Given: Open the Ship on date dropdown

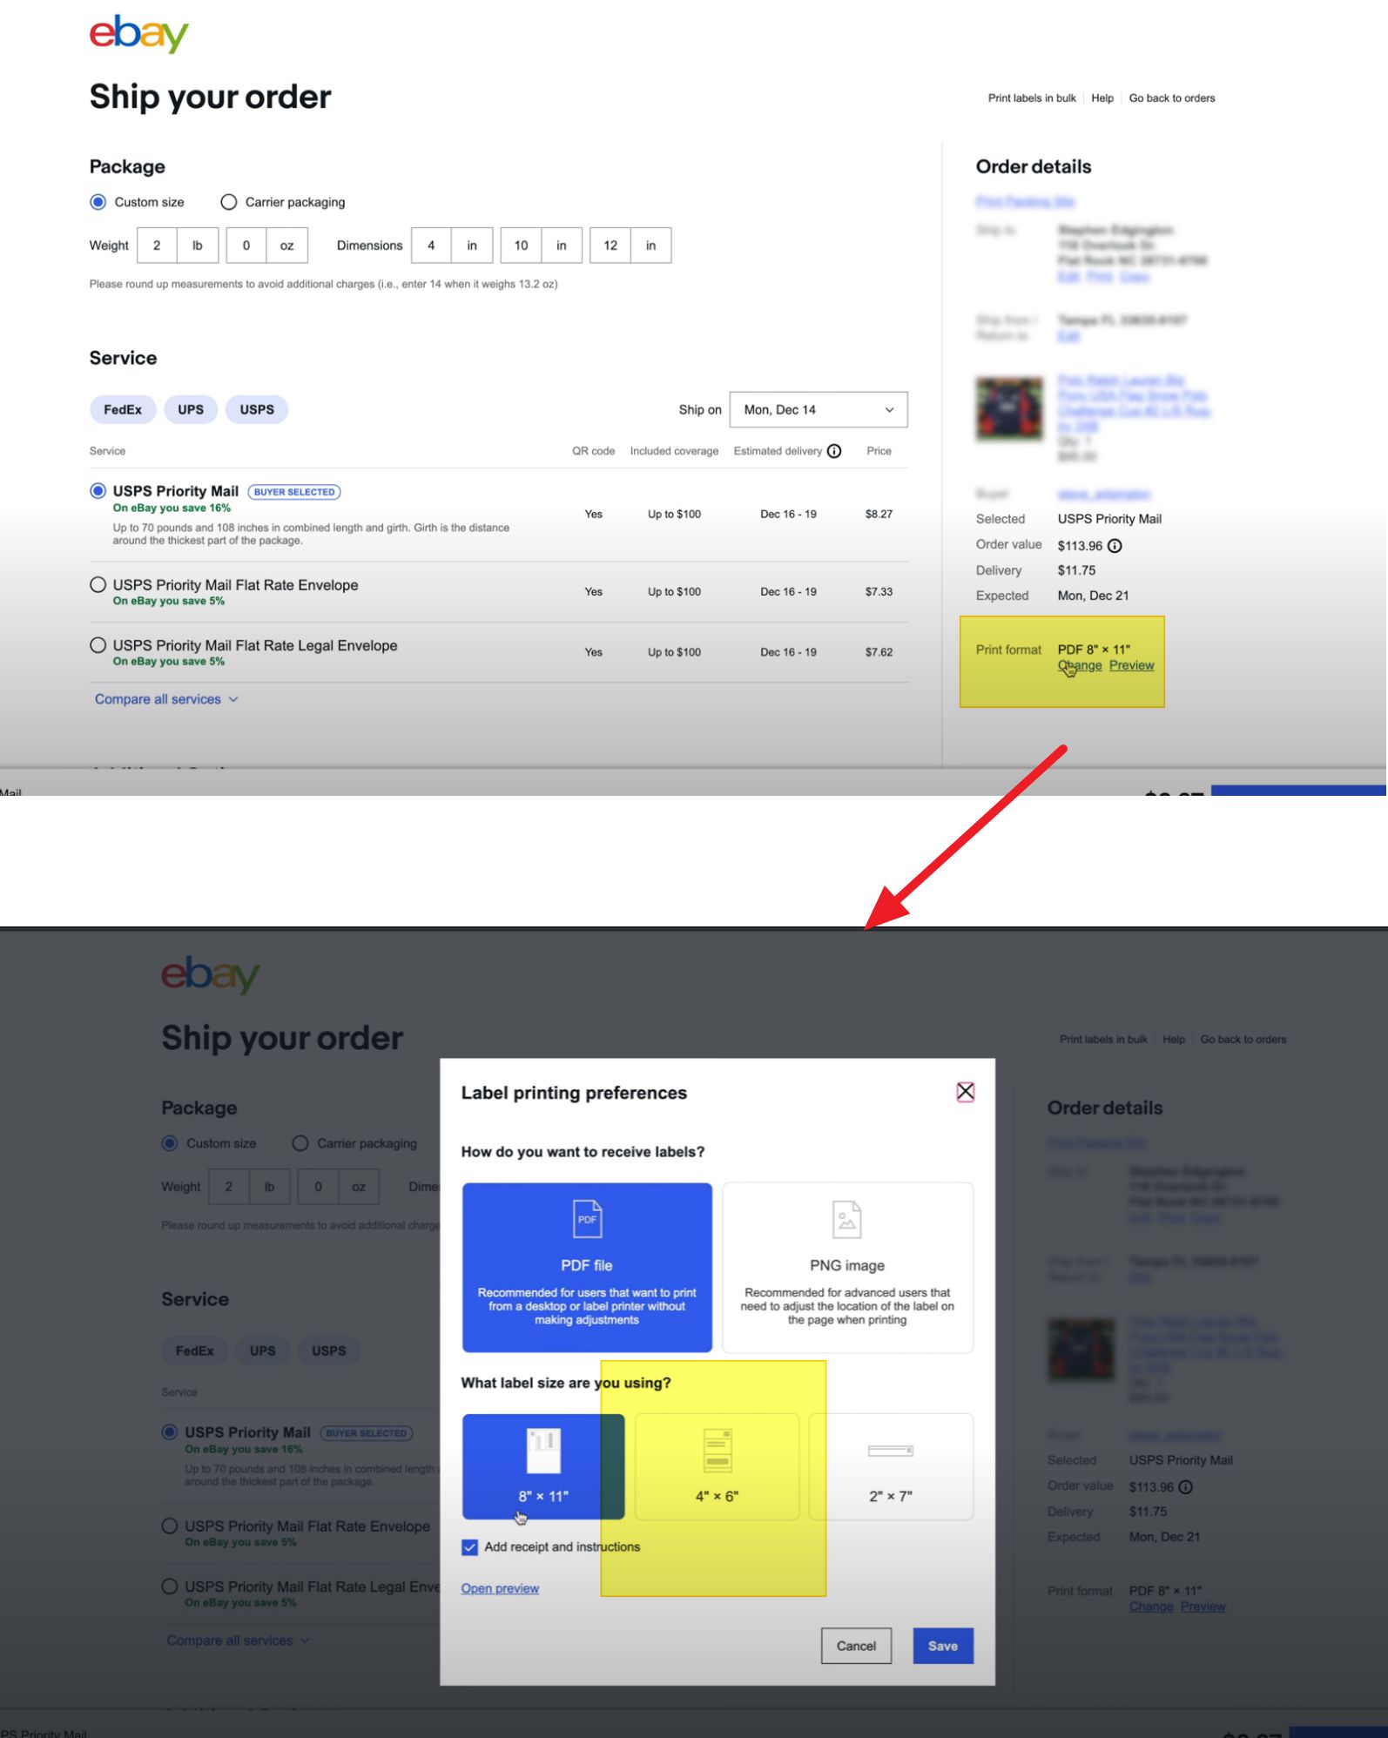Looking at the screenshot, I should [819, 409].
